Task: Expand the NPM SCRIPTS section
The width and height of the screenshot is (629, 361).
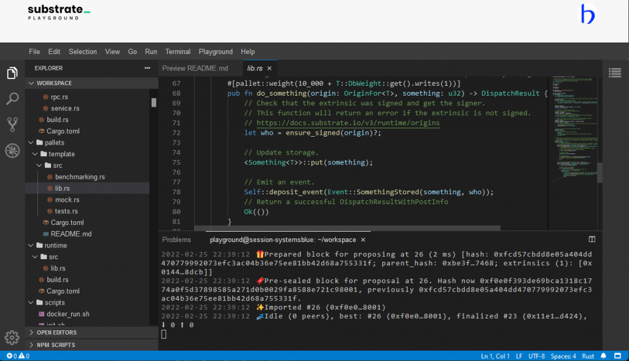Action: [x=55, y=345]
